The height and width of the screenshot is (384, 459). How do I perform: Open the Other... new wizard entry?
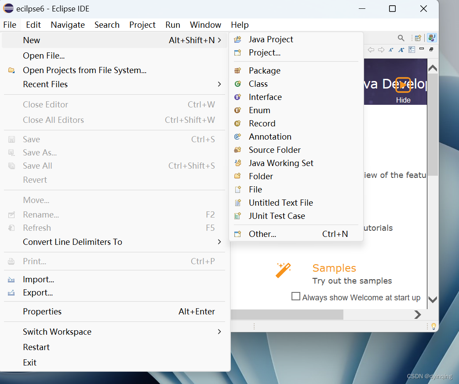(296, 234)
